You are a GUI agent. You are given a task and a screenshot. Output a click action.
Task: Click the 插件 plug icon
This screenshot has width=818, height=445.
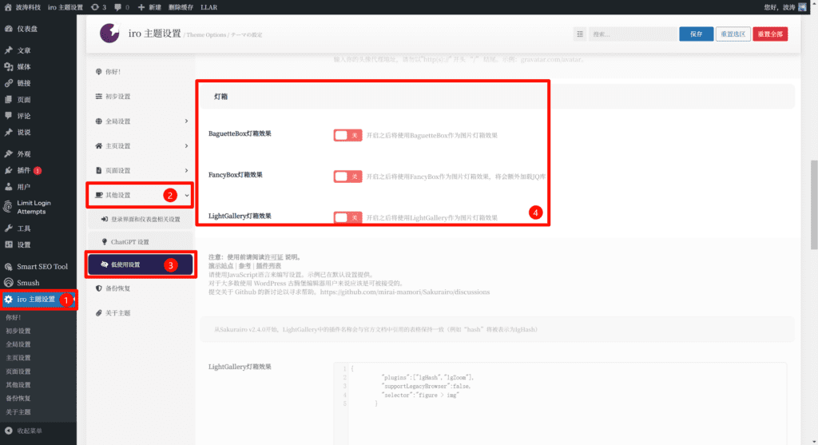(x=8, y=170)
